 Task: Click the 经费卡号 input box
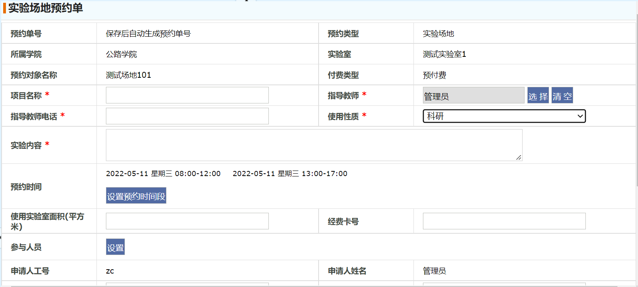[504, 221]
